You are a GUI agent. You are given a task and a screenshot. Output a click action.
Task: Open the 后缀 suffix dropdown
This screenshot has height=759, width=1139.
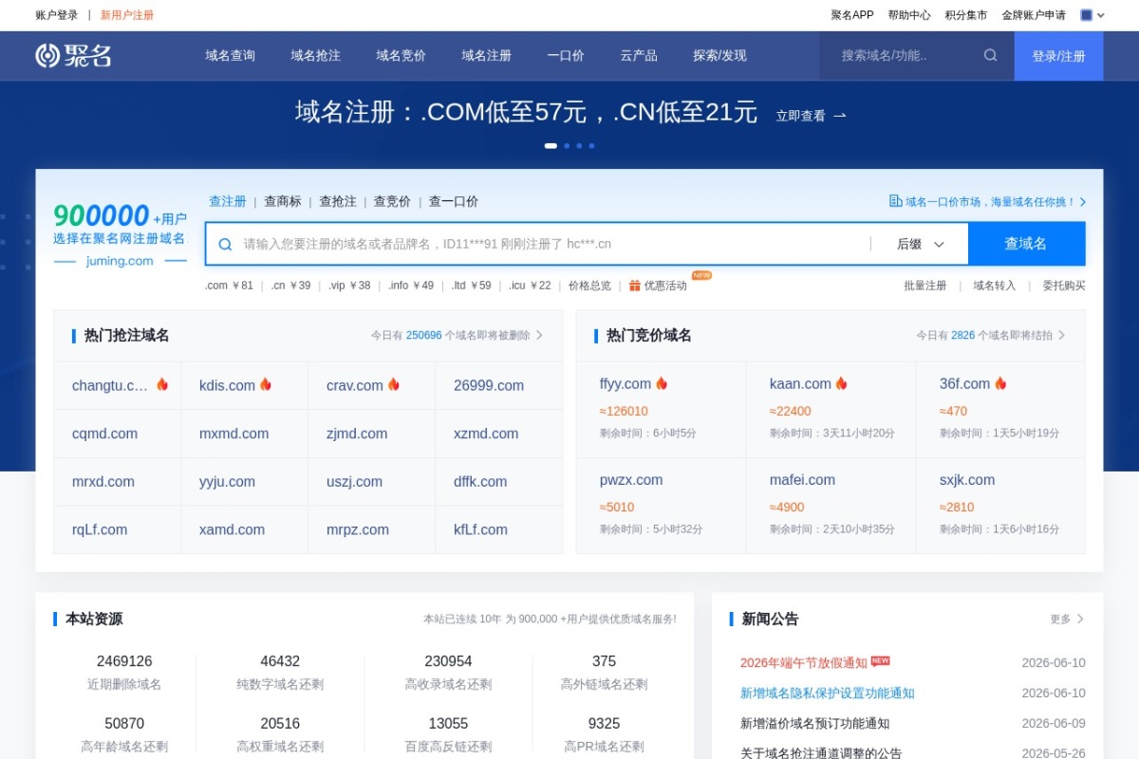click(920, 244)
